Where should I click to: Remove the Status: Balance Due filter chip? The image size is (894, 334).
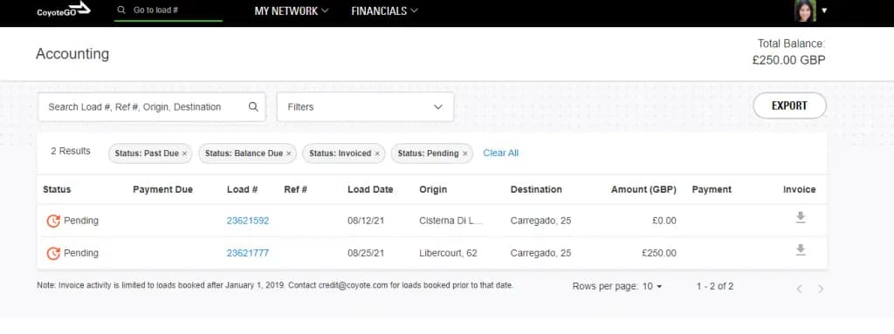[x=288, y=153]
